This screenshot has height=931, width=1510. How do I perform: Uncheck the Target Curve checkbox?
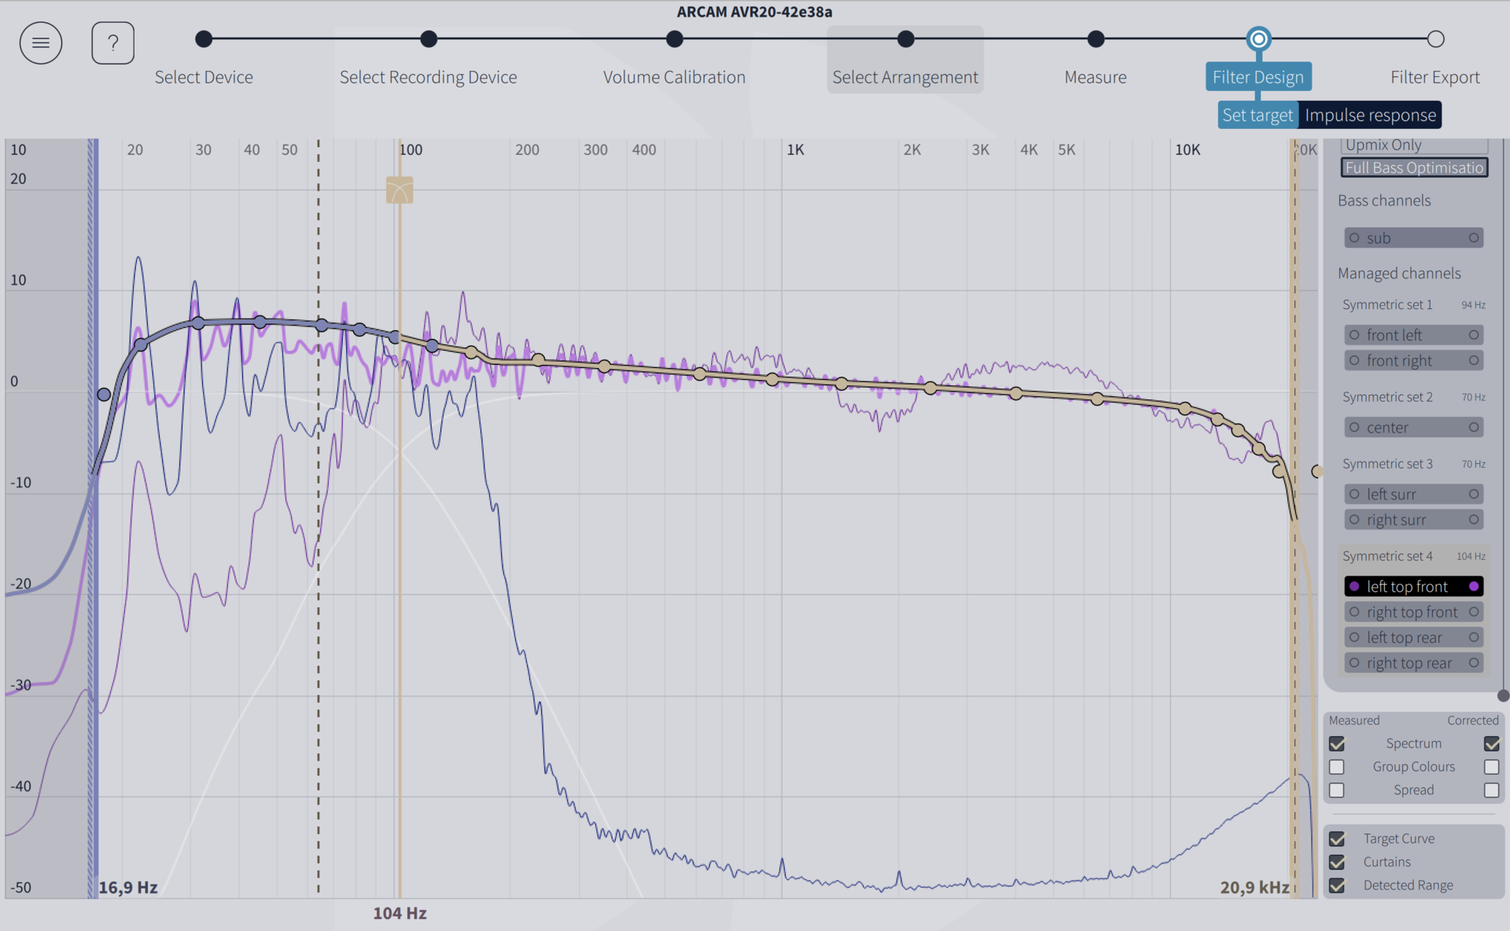point(1337,839)
